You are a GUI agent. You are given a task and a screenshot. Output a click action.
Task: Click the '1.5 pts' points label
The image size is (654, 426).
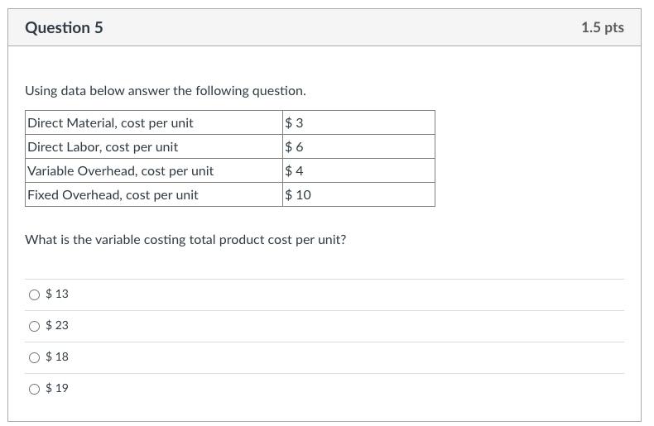[x=603, y=27]
